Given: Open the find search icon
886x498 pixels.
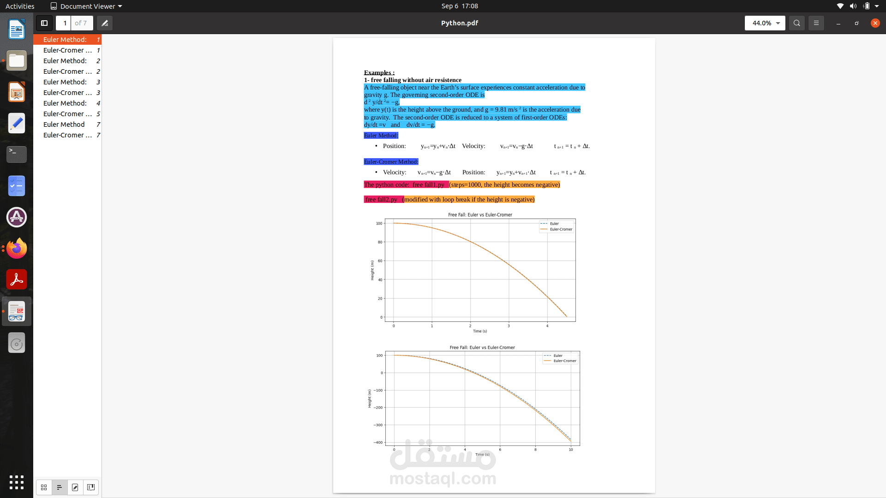Looking at the screenshot, I should (x=796, y=23).
